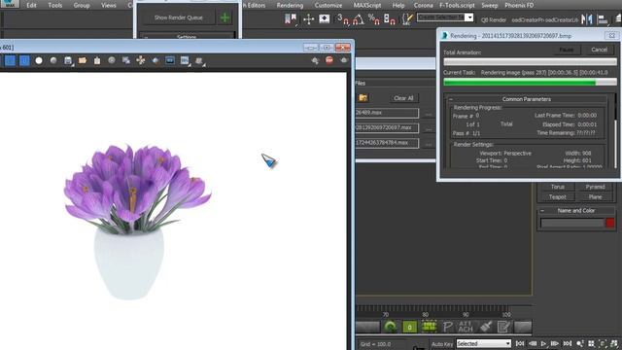This screenshot has width=622, height=350.
Task: Toggle white alpha channel circle in render window
Action: [x=39, y=60]
